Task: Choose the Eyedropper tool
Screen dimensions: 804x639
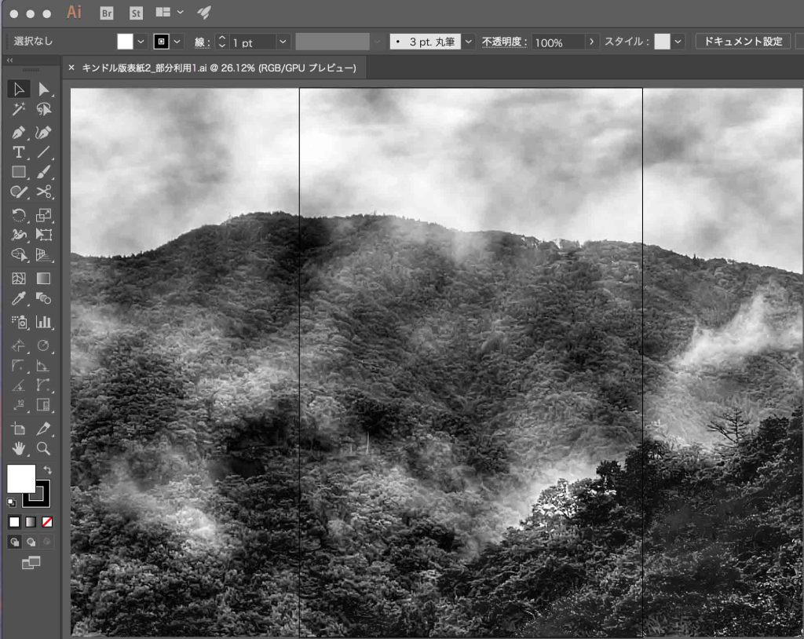Action: (x=19, y=298)
